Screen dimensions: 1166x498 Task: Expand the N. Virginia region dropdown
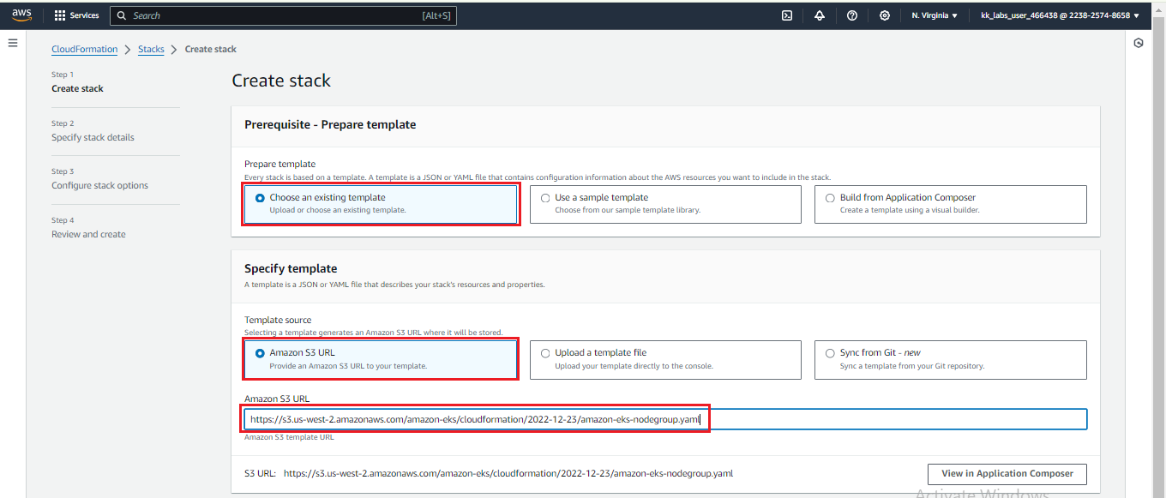(x=935, y=15)
